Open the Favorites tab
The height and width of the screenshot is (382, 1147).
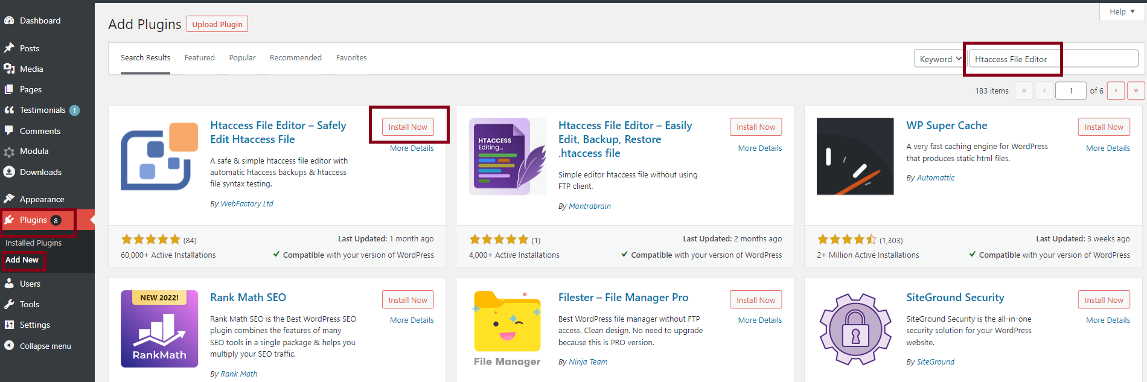click(351, 58)
